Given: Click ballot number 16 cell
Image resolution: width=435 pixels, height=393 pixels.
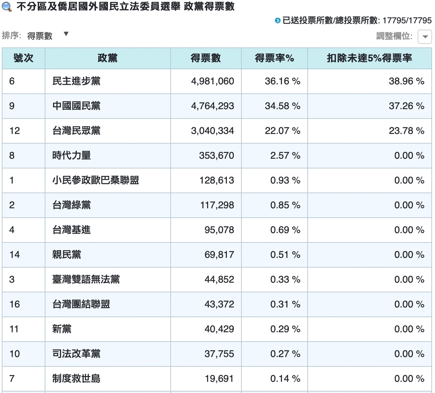Looking at the screenshot, I should coord(24,304).
